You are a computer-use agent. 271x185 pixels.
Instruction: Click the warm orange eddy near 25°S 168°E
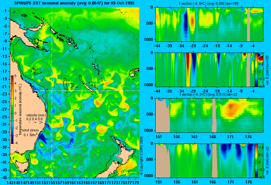[98, 102]
